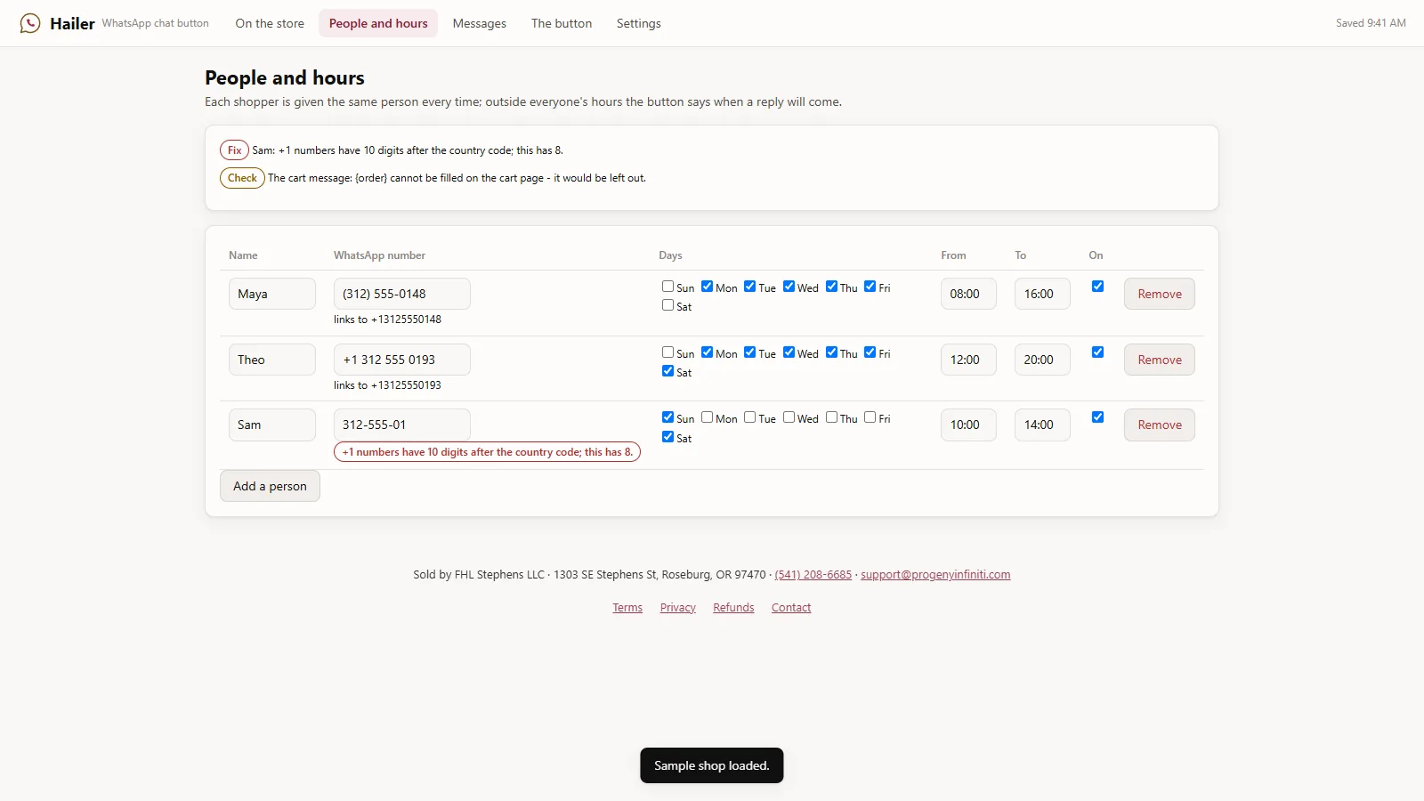Fix Sam's WhatsApp number field 312-555-01

pyautogui.click(x=402, y=425)
